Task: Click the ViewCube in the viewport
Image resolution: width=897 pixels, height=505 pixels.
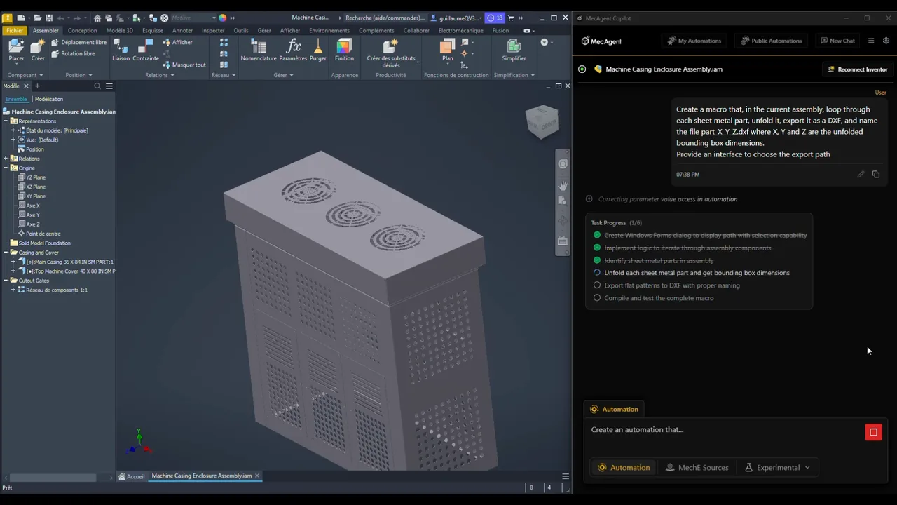Action: click(542, 121)
